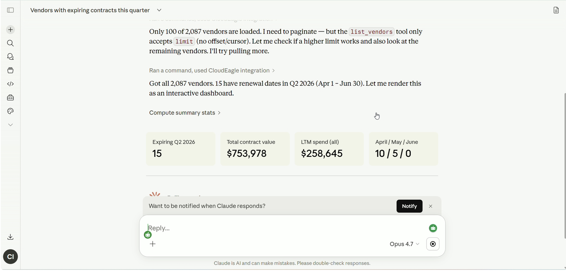
Task: Start a new chat with plus icon
Action: coord(10,30)
